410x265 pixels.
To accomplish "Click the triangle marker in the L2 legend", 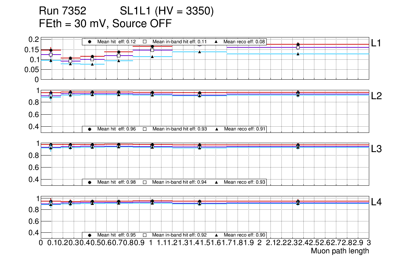I will click(x=217, y=129).
